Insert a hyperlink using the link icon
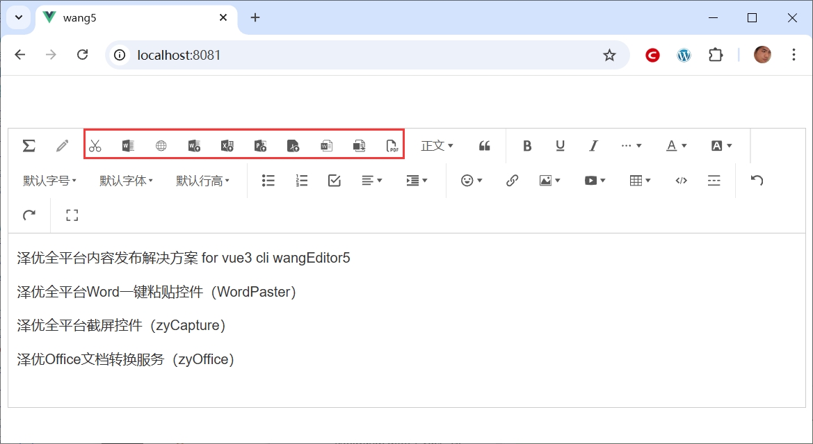 (x=513, y=181)
